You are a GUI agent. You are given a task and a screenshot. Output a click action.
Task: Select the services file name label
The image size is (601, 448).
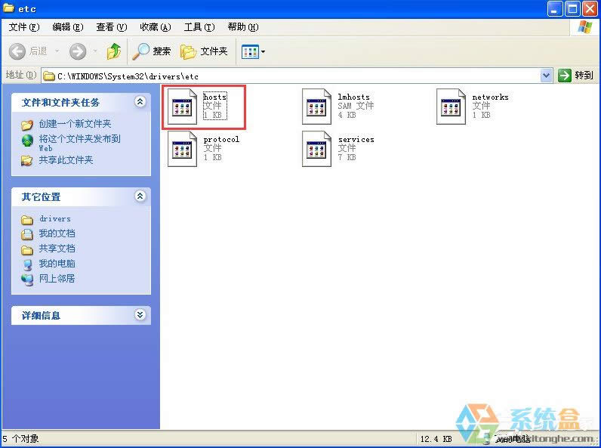356,139
